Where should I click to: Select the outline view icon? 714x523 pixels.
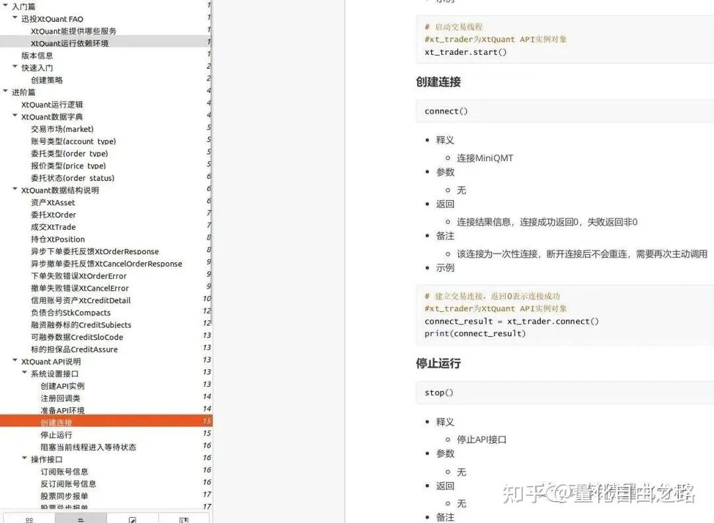pyautogui.click(x=81, y=519)
